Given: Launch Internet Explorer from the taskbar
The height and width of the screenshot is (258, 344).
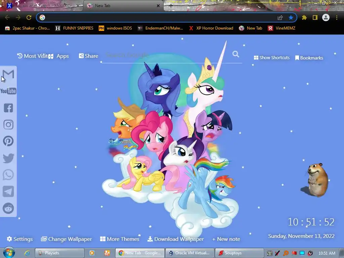Looking at the screenshot, I should 27,253.
